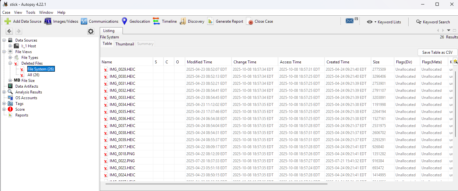Expand the File Types node
458x191 pixels.
tap(10, 58)
